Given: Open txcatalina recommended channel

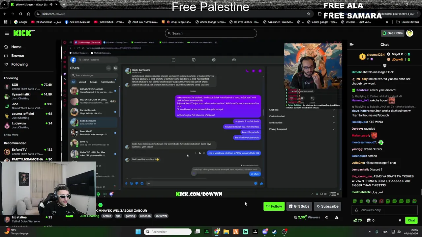Looking at the screenshot, I should [x=28, y=219].
